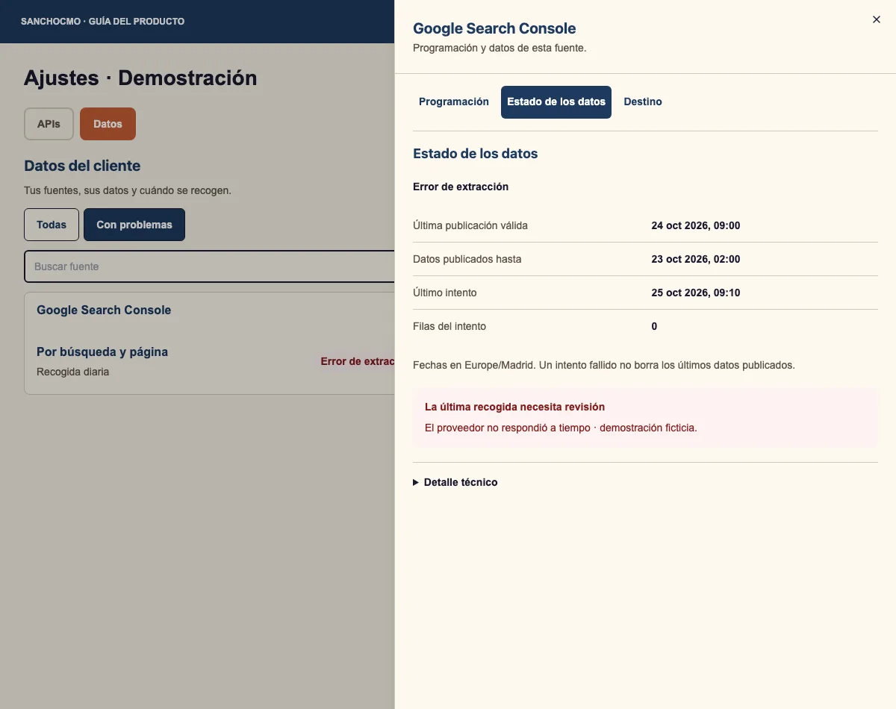
Task: Filter sources by Con problemas
Action: (134, 225)
